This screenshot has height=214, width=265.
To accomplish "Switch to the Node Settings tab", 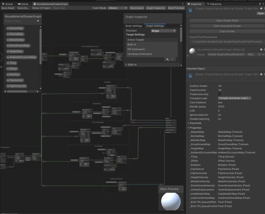I will pos(134,26).
